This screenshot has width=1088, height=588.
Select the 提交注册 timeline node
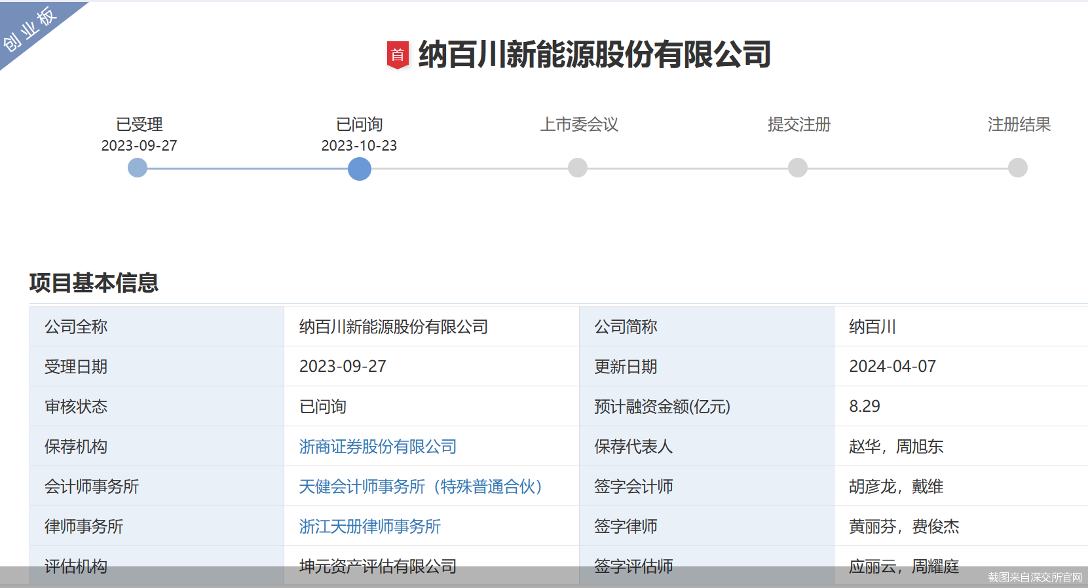pos(798,168)
